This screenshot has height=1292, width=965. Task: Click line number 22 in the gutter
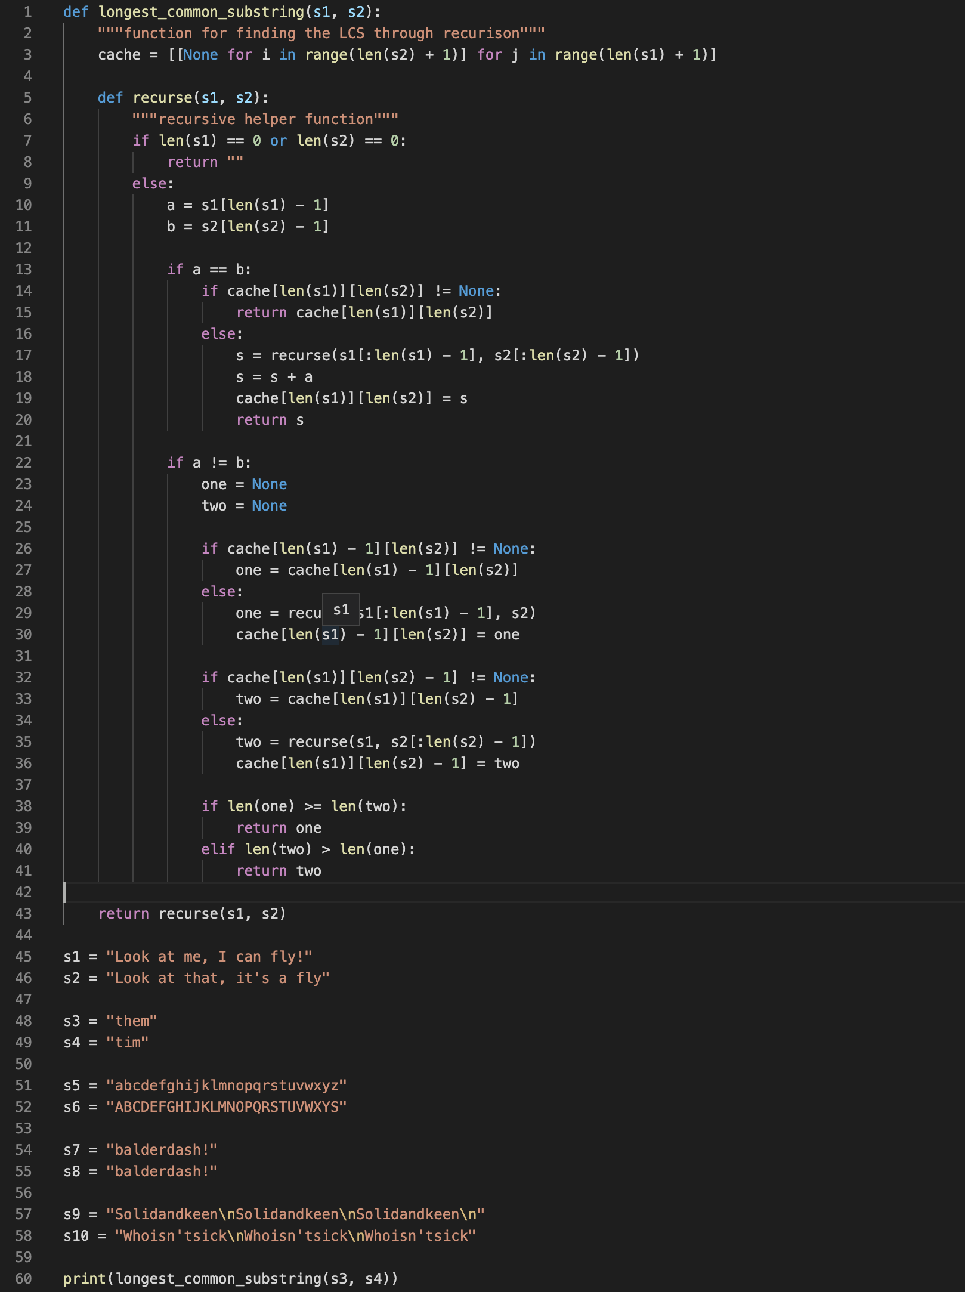pyautogui.click(x=24, y=463)
